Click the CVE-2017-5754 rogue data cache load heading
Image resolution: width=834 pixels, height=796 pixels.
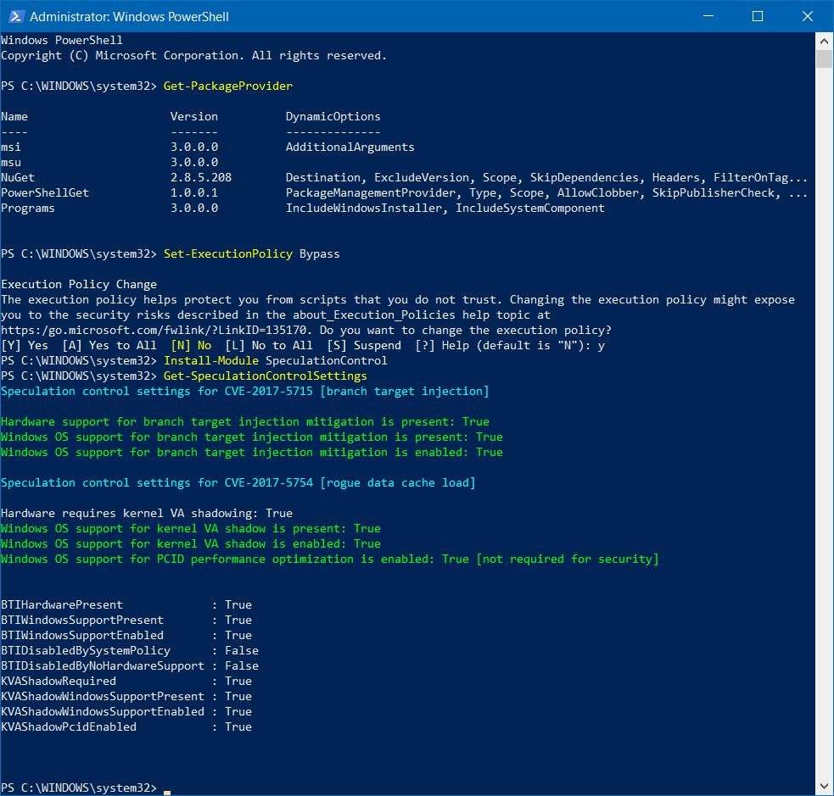pyautogui.click(x=238, y=483)
